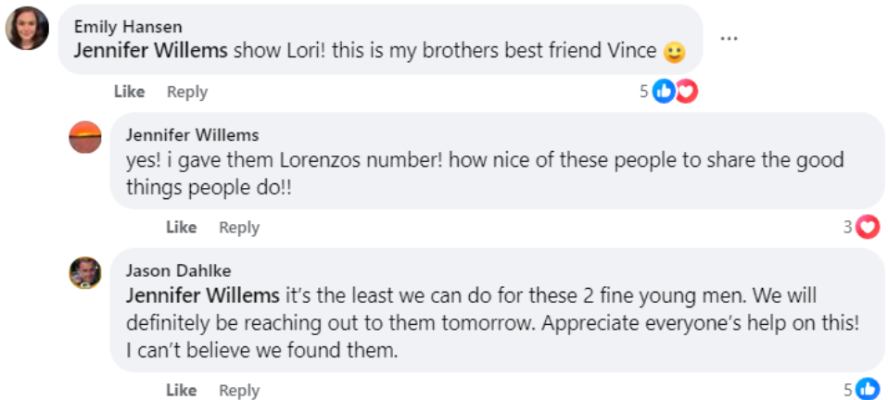Viewport: 888px width, 400px height.
Task: Open Jason Dahlke's name link
Action: (x=178, y=270)
